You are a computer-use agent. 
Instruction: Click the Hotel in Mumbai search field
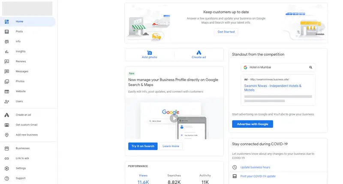click(x=278, y=67)
